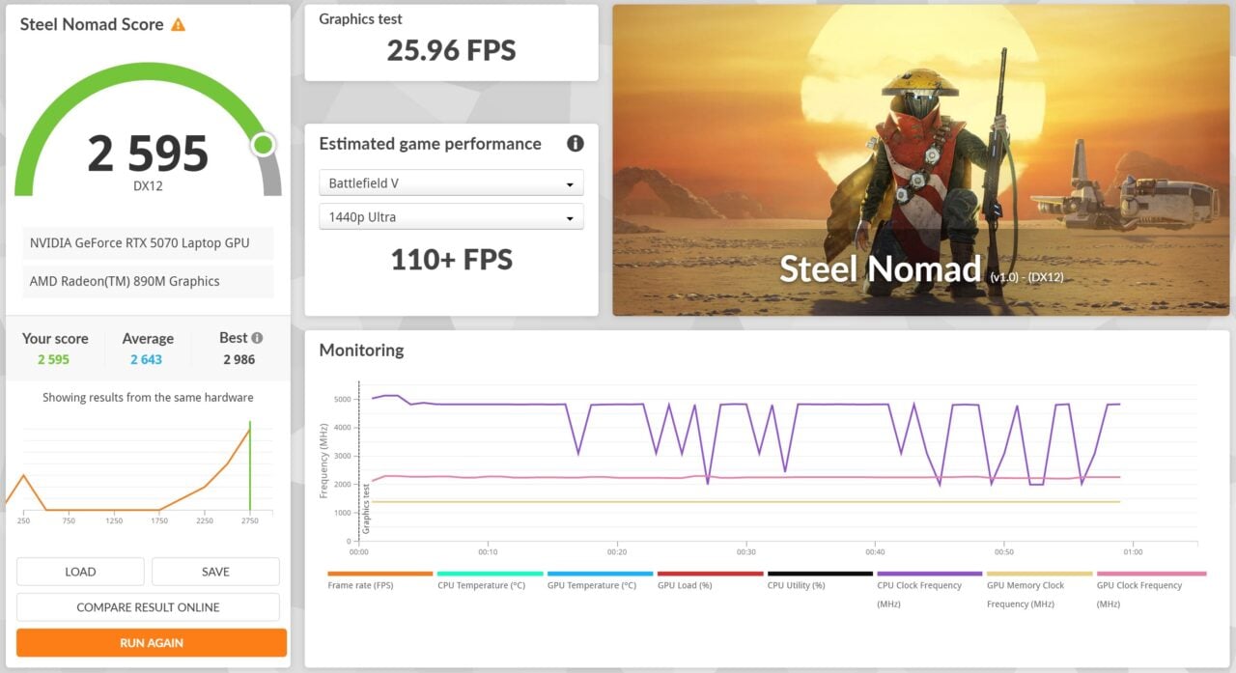Click the 2750 tick on the distribution chart
Viewport: 1236px width, 673px height.
[x=250, y=521]
